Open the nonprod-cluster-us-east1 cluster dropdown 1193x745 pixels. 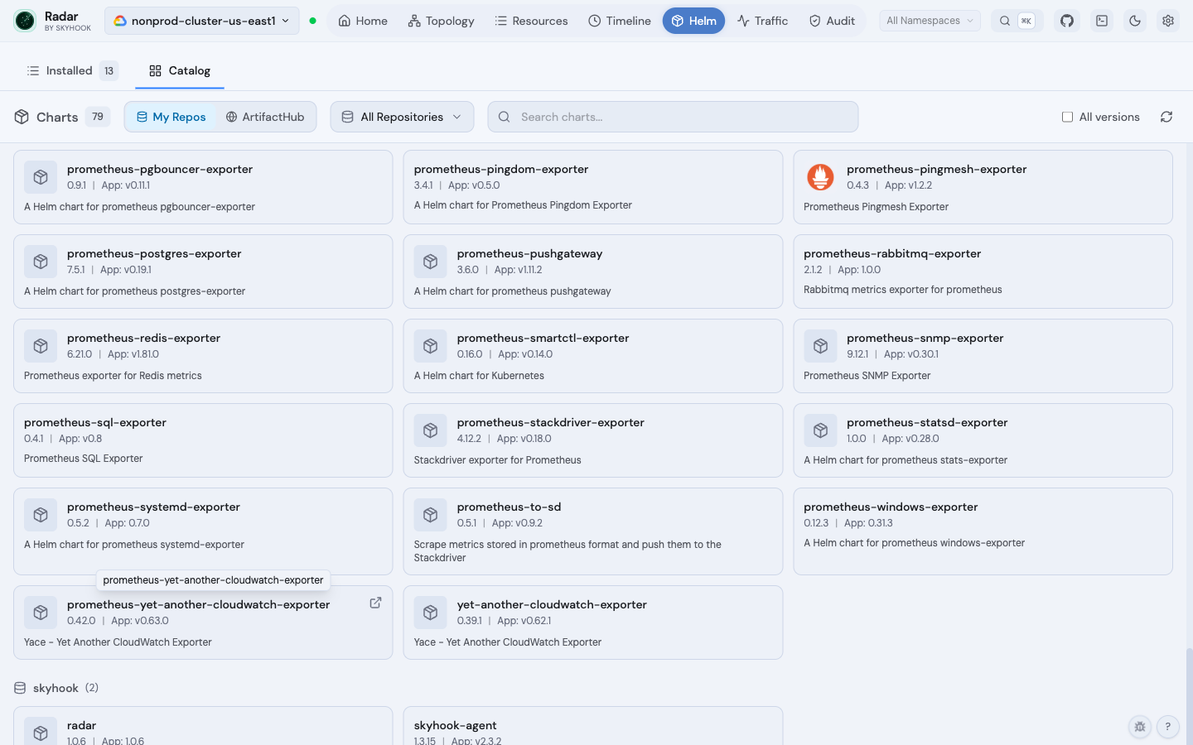(202, 21)
